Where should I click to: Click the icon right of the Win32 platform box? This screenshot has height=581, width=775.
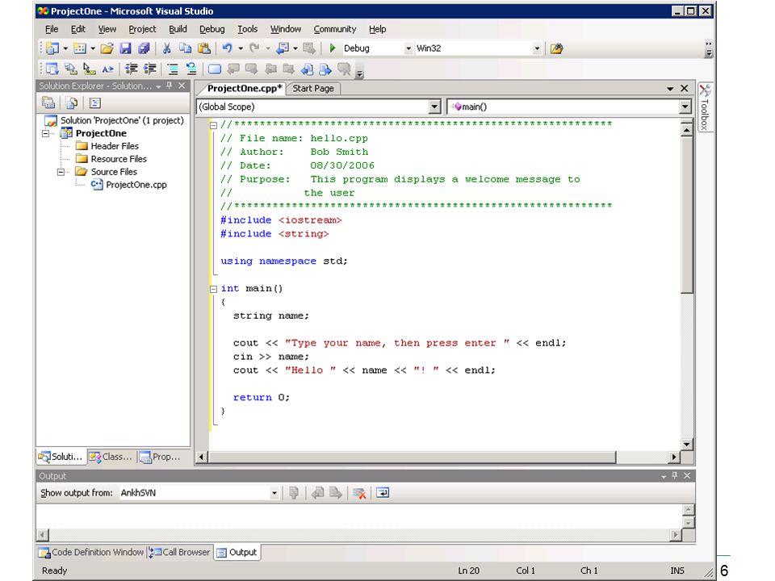[x=556, y=48]
